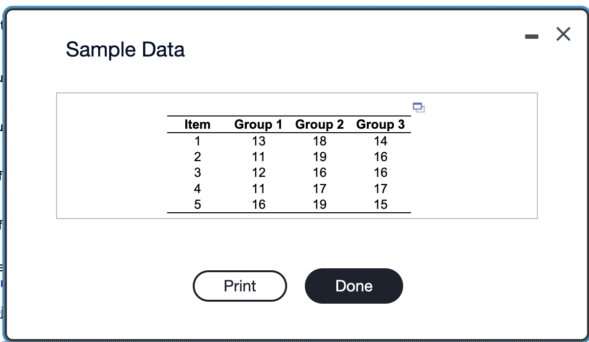
Task: Click the overlapping squares icon near Group 3
Action: 419,107
